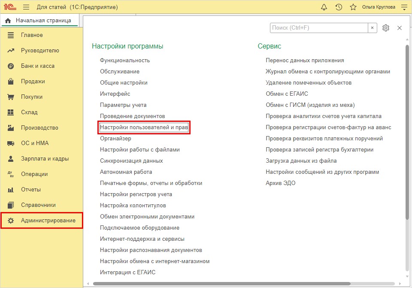The width and height of the screenshot is (412, 288).
Task: Click the scroll down arrow
Action: (x=407, y=277)
